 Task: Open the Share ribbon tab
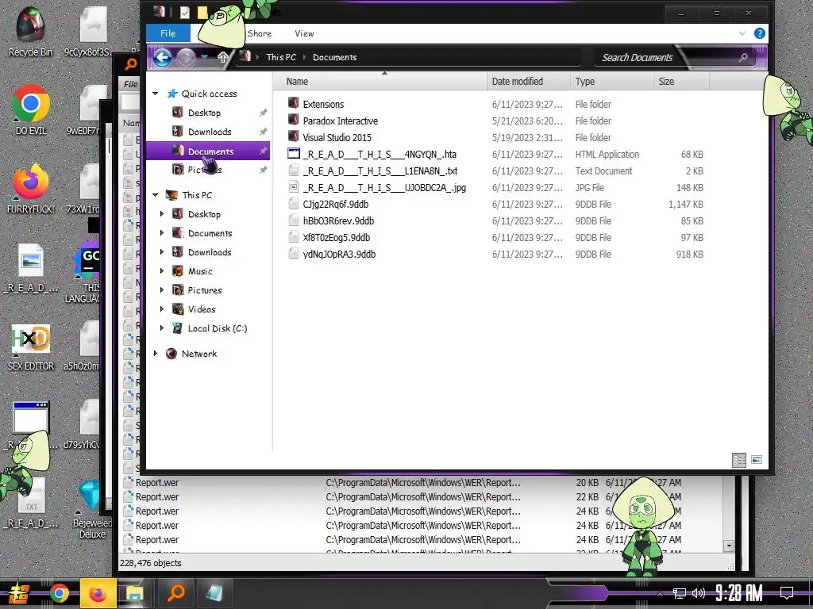click(x=260, y=33)
